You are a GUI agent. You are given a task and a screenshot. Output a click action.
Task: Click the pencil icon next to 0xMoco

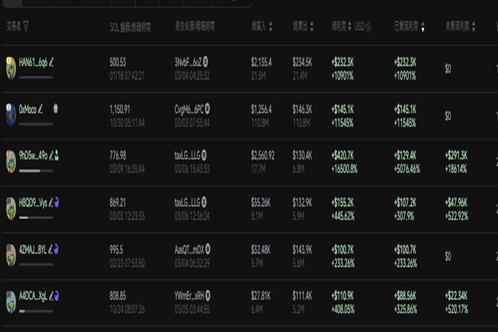pos(40,109)
